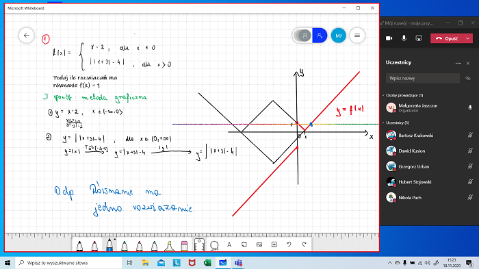Open the add image tool
Image resolution: width=479 pixels, height=269 pixels.
tap(259, 244)
